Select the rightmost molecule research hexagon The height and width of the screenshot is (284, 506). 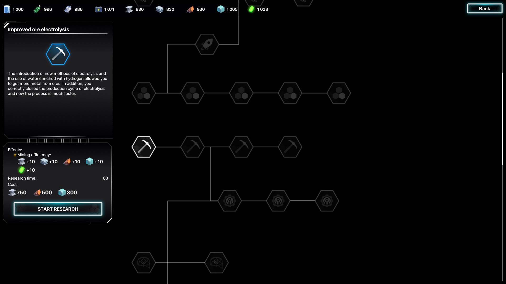tap(339, 93)
